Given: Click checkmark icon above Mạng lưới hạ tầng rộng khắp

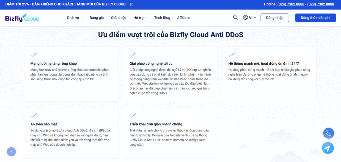Looking at the screenshot, I should (34, 55).
